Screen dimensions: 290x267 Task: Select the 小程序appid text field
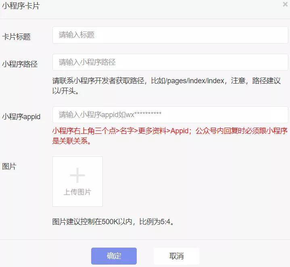pos(170,115)
